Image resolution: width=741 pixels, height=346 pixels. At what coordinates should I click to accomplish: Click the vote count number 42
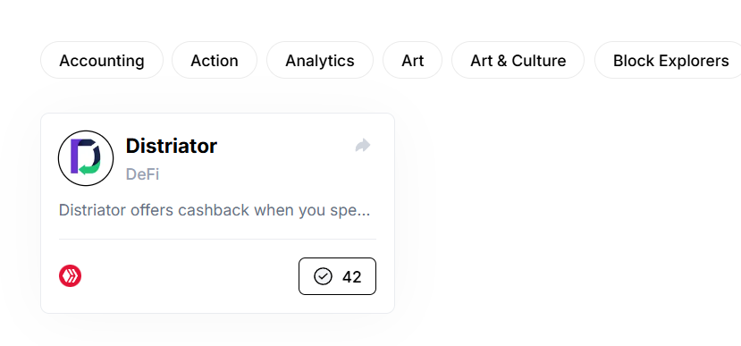(352, 277)
